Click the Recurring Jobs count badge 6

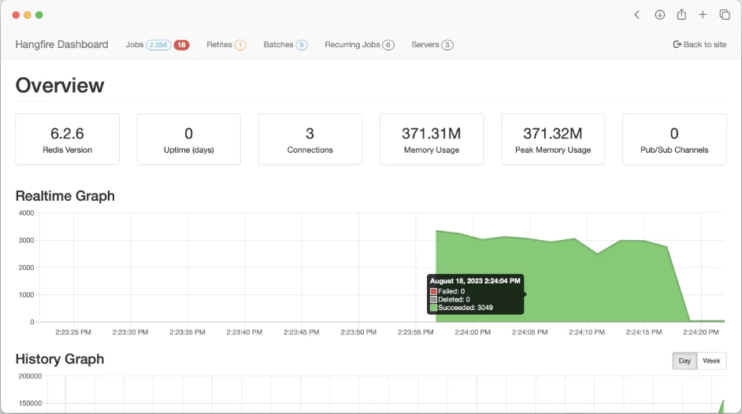pos(388,45)
